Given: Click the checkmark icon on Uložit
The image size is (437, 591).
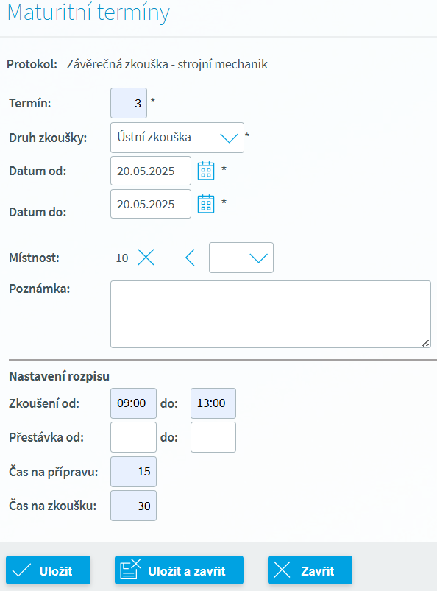Looking at the screenshot, I should point(21,570).
